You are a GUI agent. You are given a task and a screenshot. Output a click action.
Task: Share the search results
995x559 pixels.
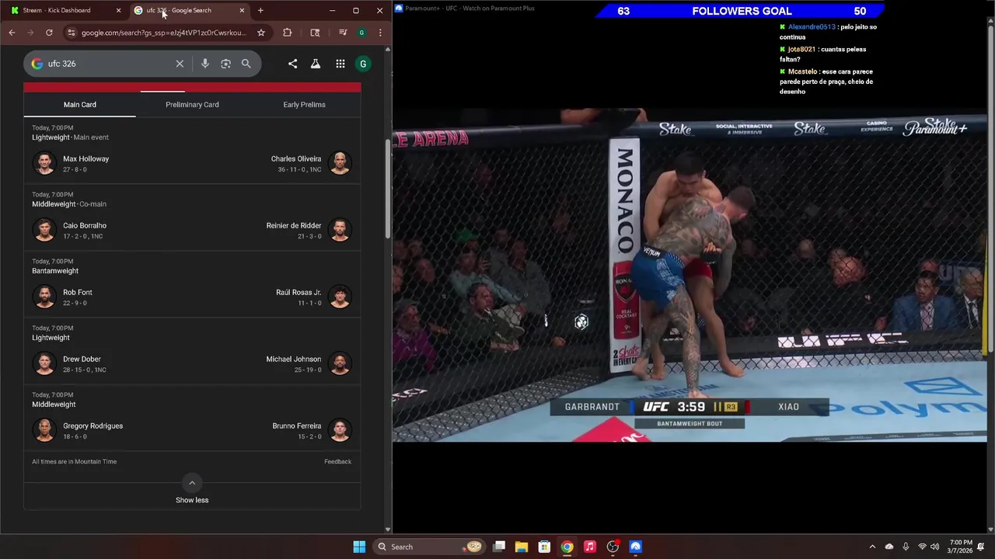point(292,64)
